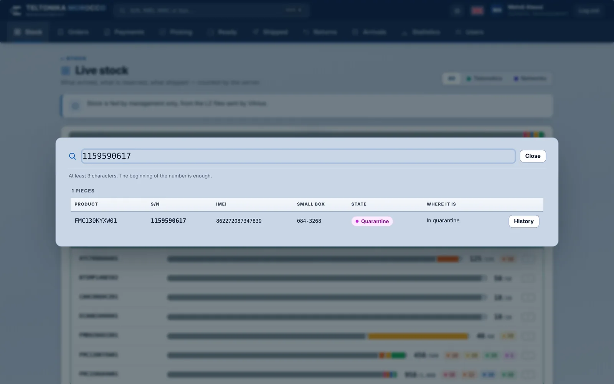
Task: Click the STATE column header
Action: pos(359,204)
